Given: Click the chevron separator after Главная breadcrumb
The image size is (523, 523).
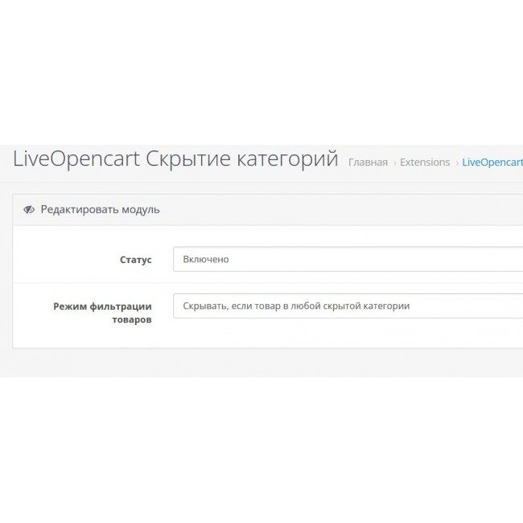Looking at the screenshot, I should 394,163.
